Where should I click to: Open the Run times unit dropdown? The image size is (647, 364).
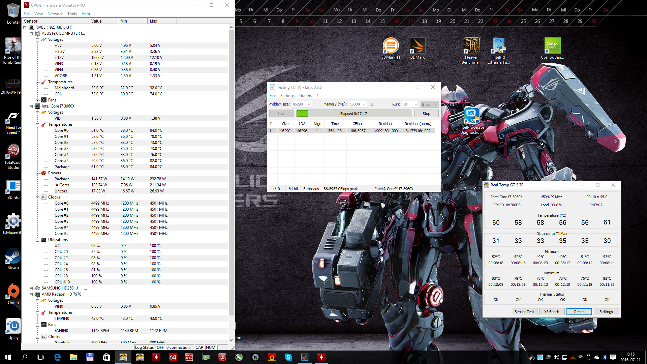(436, 104)
